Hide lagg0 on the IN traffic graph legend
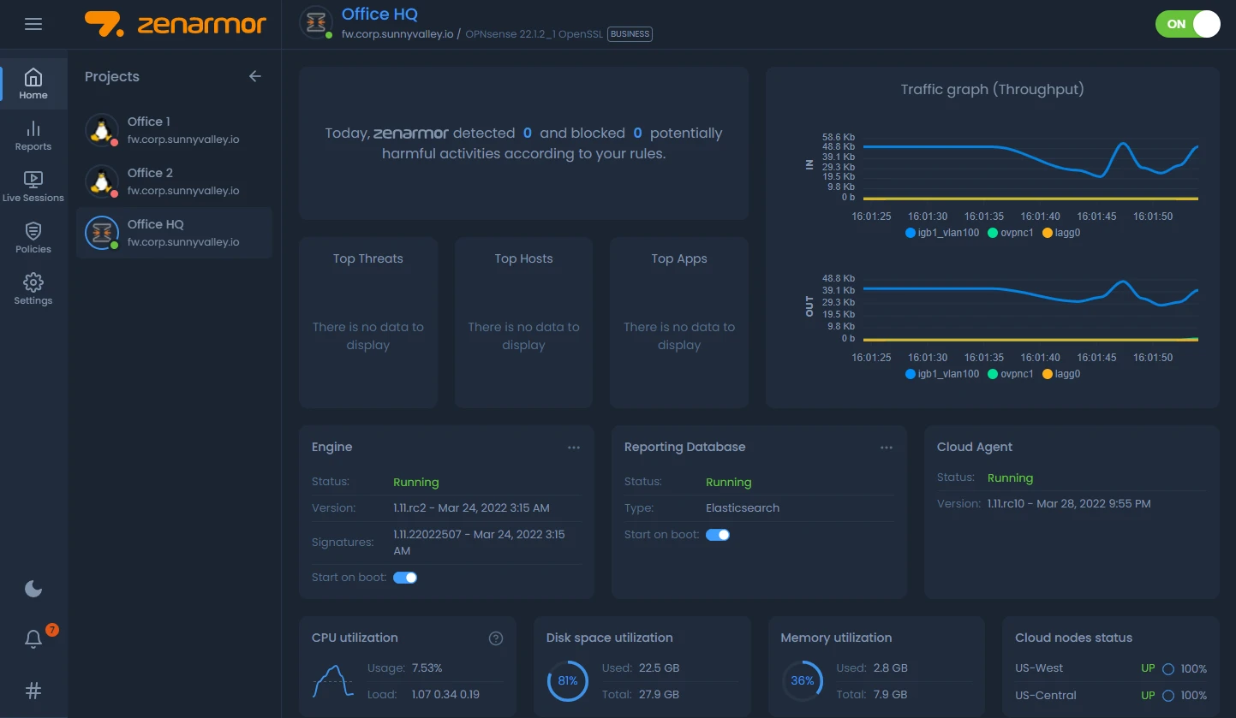This screenshot has width=1236, height=718. click(1060, 232)
